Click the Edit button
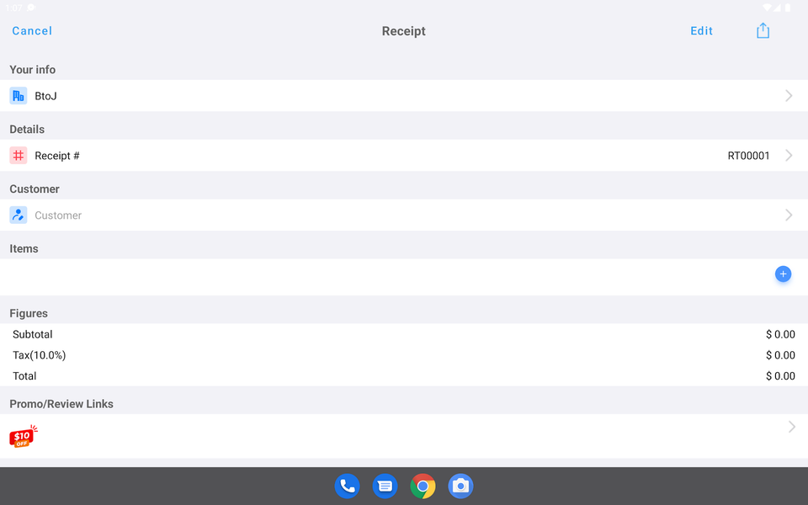This screenshot has height=505, width=808. point(701,31)
